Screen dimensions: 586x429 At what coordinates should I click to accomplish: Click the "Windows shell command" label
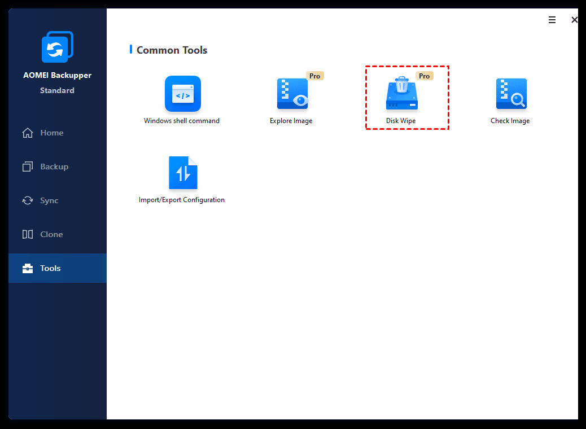click(x=182, y=121)
